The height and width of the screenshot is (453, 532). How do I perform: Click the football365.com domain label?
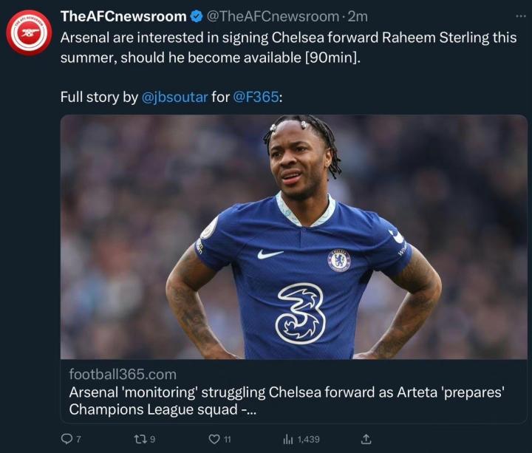pyautogui.click(x=123, y=374)
